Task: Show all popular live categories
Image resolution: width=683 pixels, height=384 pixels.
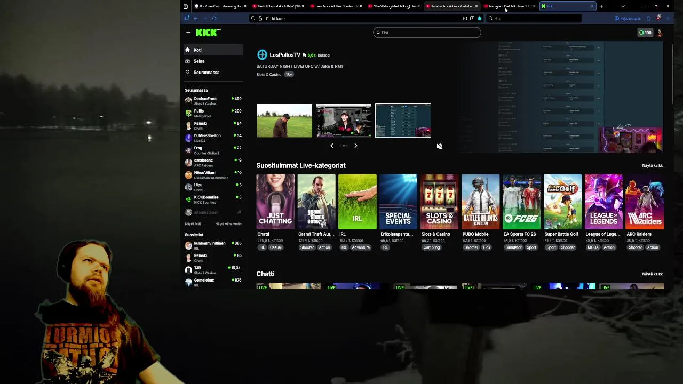Action: (653, 166)
